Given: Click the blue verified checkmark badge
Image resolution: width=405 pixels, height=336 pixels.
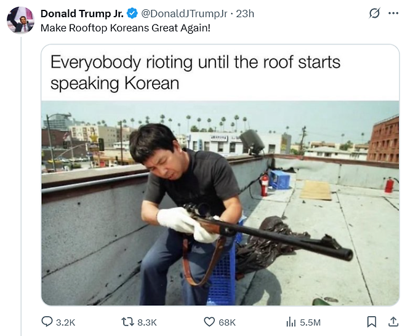Looking at the screenshot, I should [132, 14].
